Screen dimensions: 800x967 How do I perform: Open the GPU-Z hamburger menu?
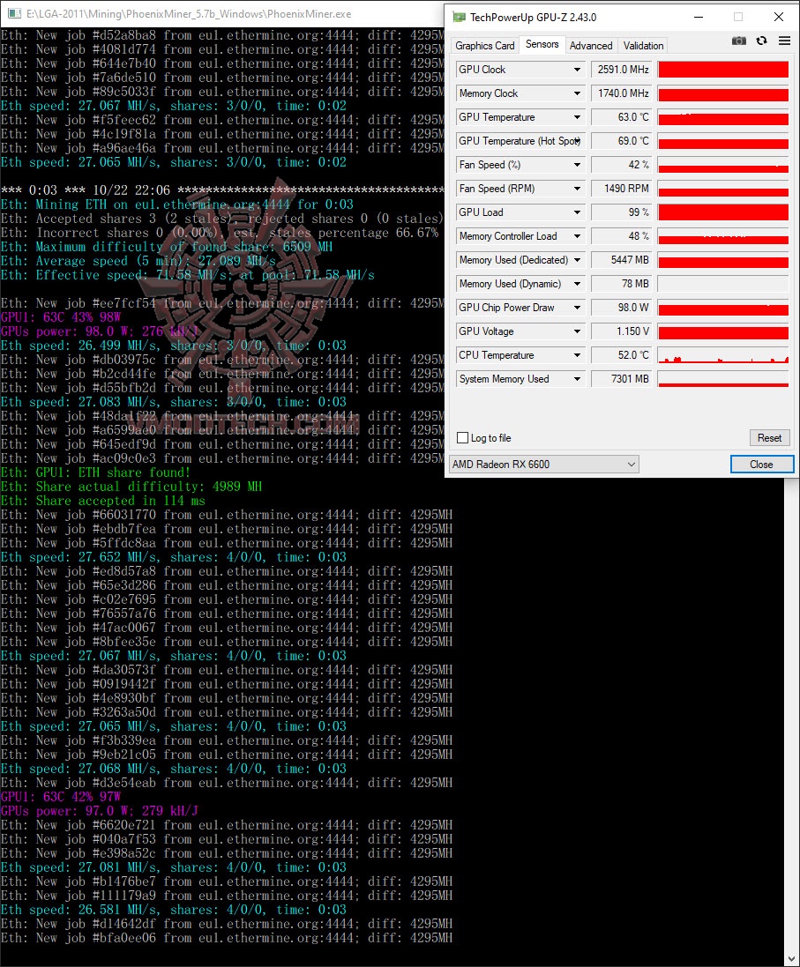[785, 41]
